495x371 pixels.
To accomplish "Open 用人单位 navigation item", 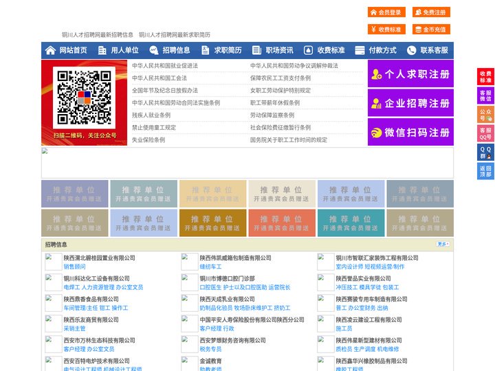I will pos(124,50).
